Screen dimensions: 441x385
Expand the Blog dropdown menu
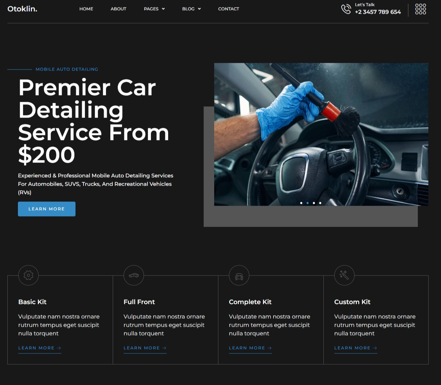(191, 9)
